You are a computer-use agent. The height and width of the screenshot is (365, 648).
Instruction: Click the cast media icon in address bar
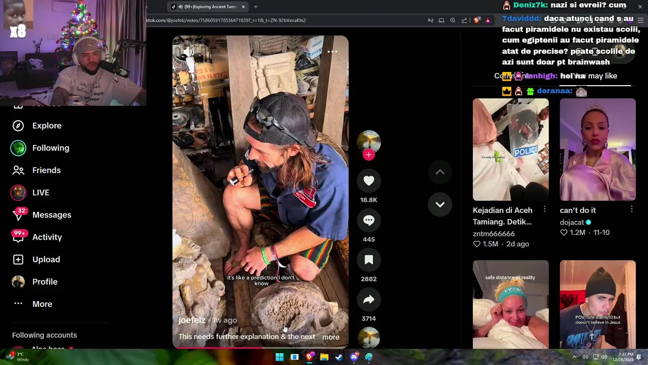[x=441, y=20]
